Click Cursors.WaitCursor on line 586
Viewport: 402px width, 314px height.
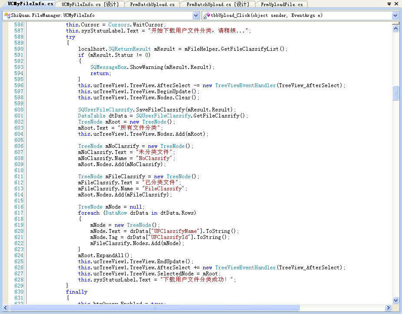coord(136,25)
